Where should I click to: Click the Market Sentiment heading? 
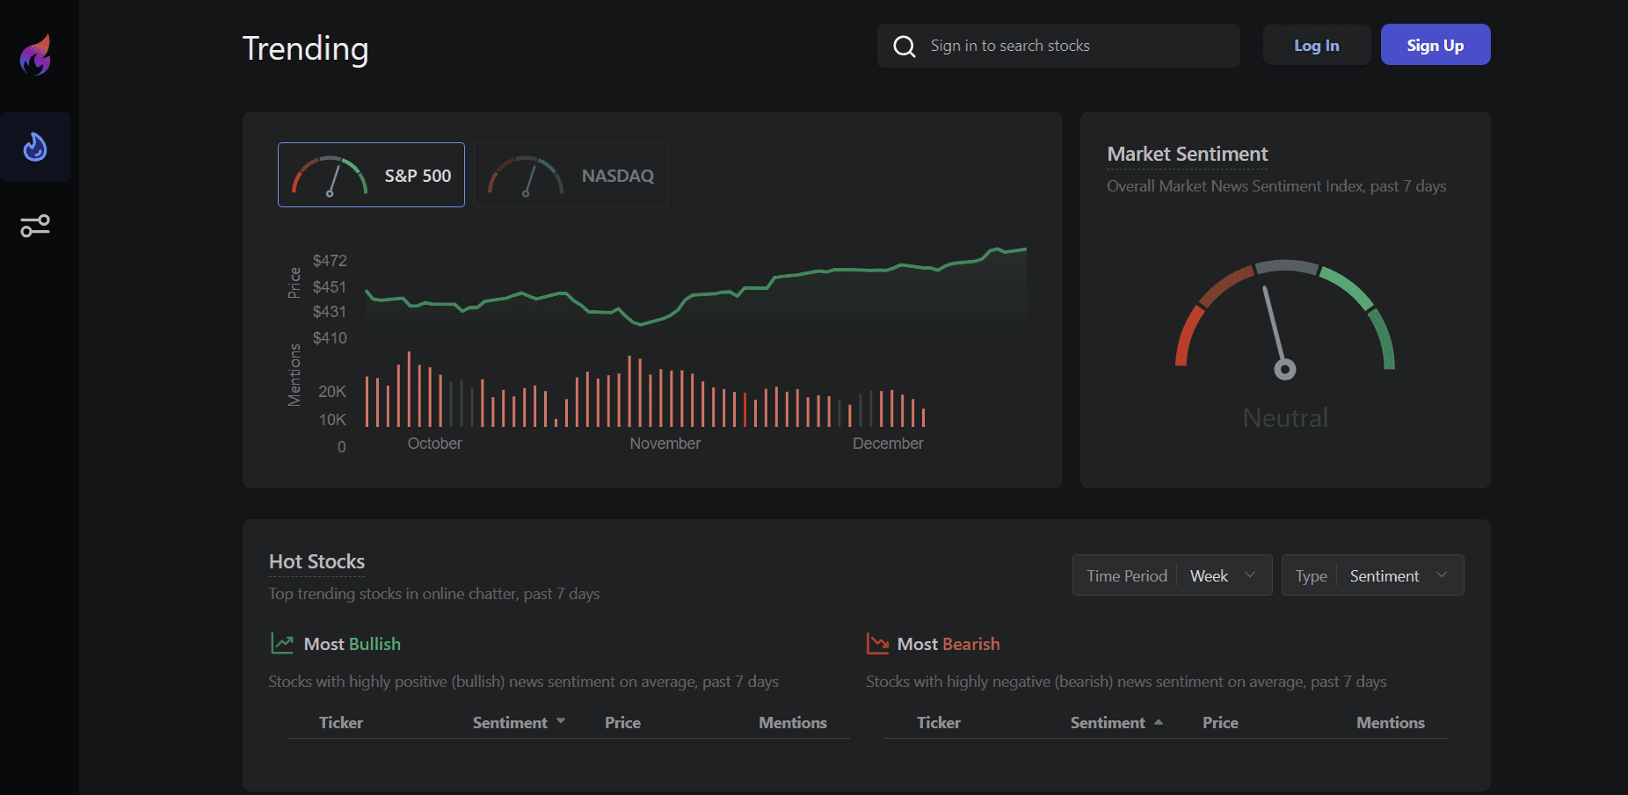[x=1187, y=154]
